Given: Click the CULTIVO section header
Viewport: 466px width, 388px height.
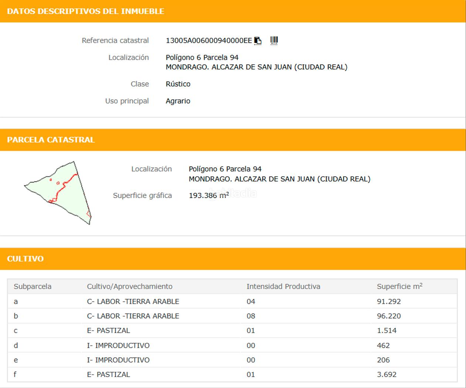Looking at the screenshot, I should click(25, 259).
